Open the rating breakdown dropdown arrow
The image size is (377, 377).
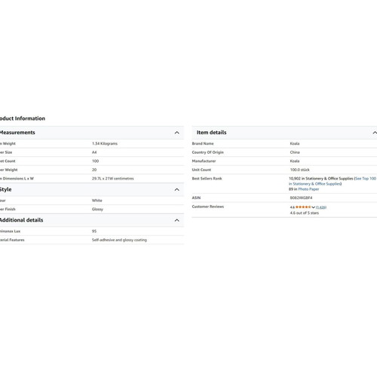pos(313,207)
